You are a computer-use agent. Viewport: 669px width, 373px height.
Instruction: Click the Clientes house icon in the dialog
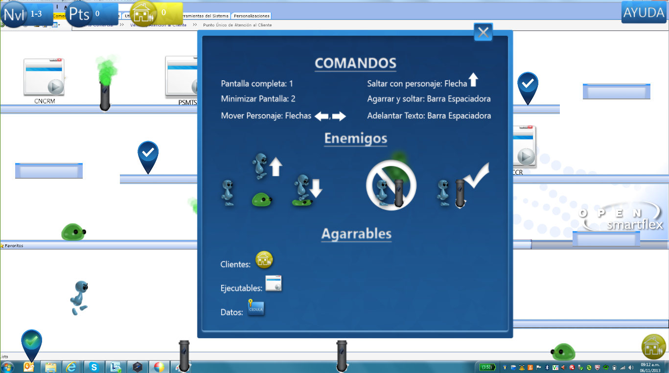coord(264,259)
